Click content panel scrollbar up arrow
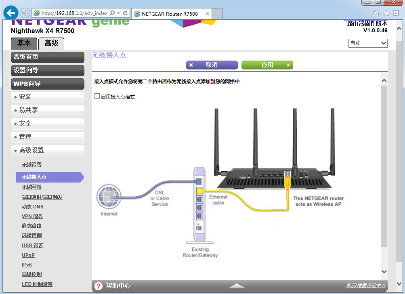 pyautogui.click(x=384, y=81)
